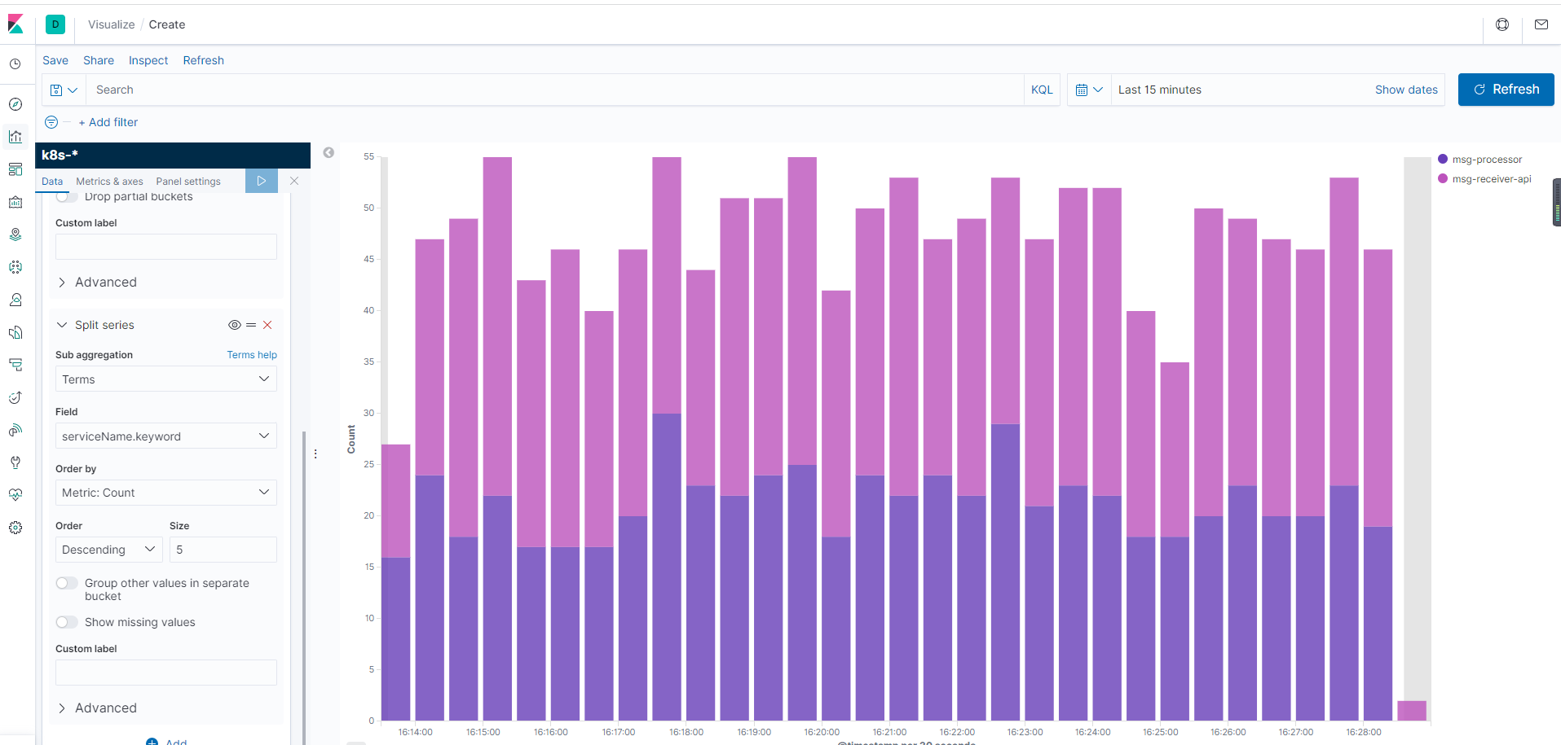Click the Add filter link
1561x745 pixels.
108,122
